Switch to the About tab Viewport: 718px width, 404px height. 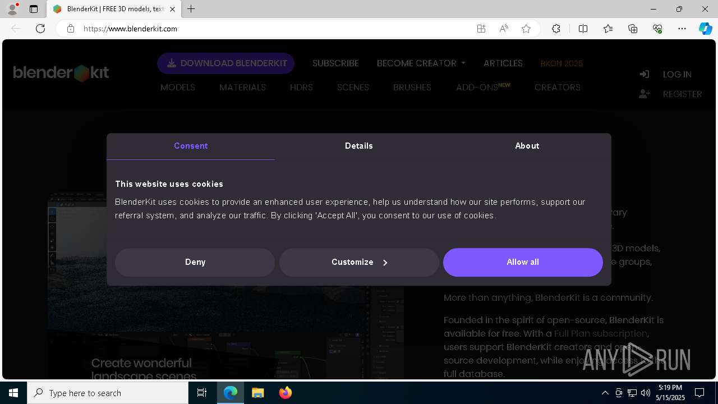(527, 146)
